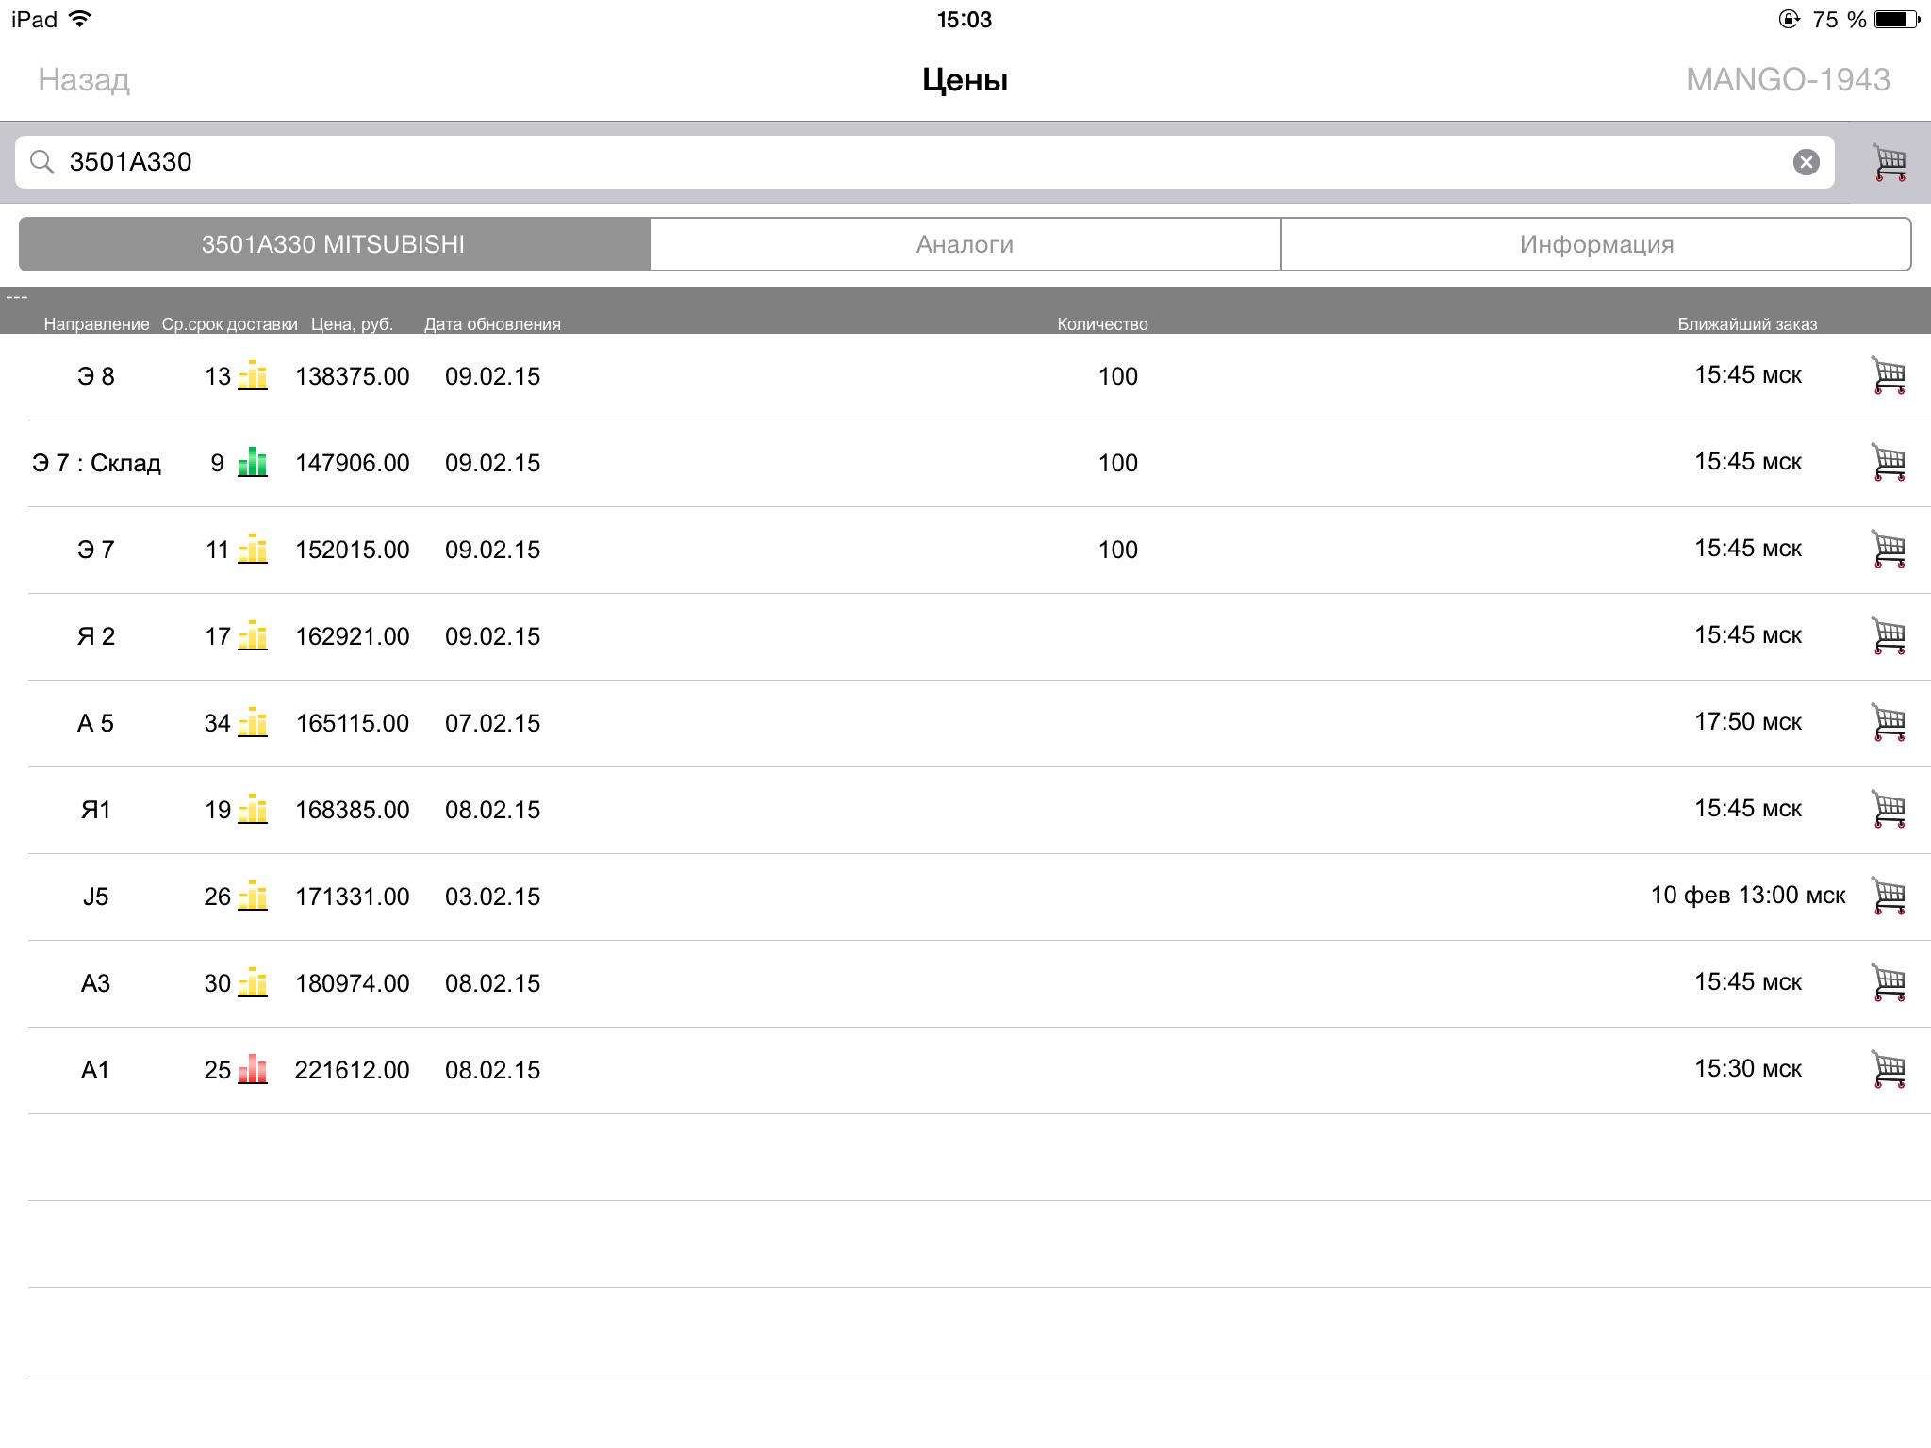
Task: Switch to the Аналоги tab
Action: point(965,245)
